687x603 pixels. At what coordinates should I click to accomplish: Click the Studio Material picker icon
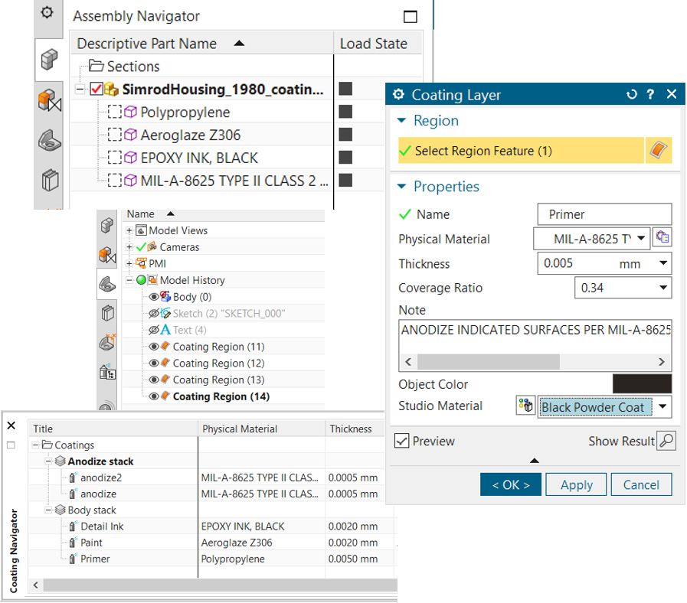[525, 406]
